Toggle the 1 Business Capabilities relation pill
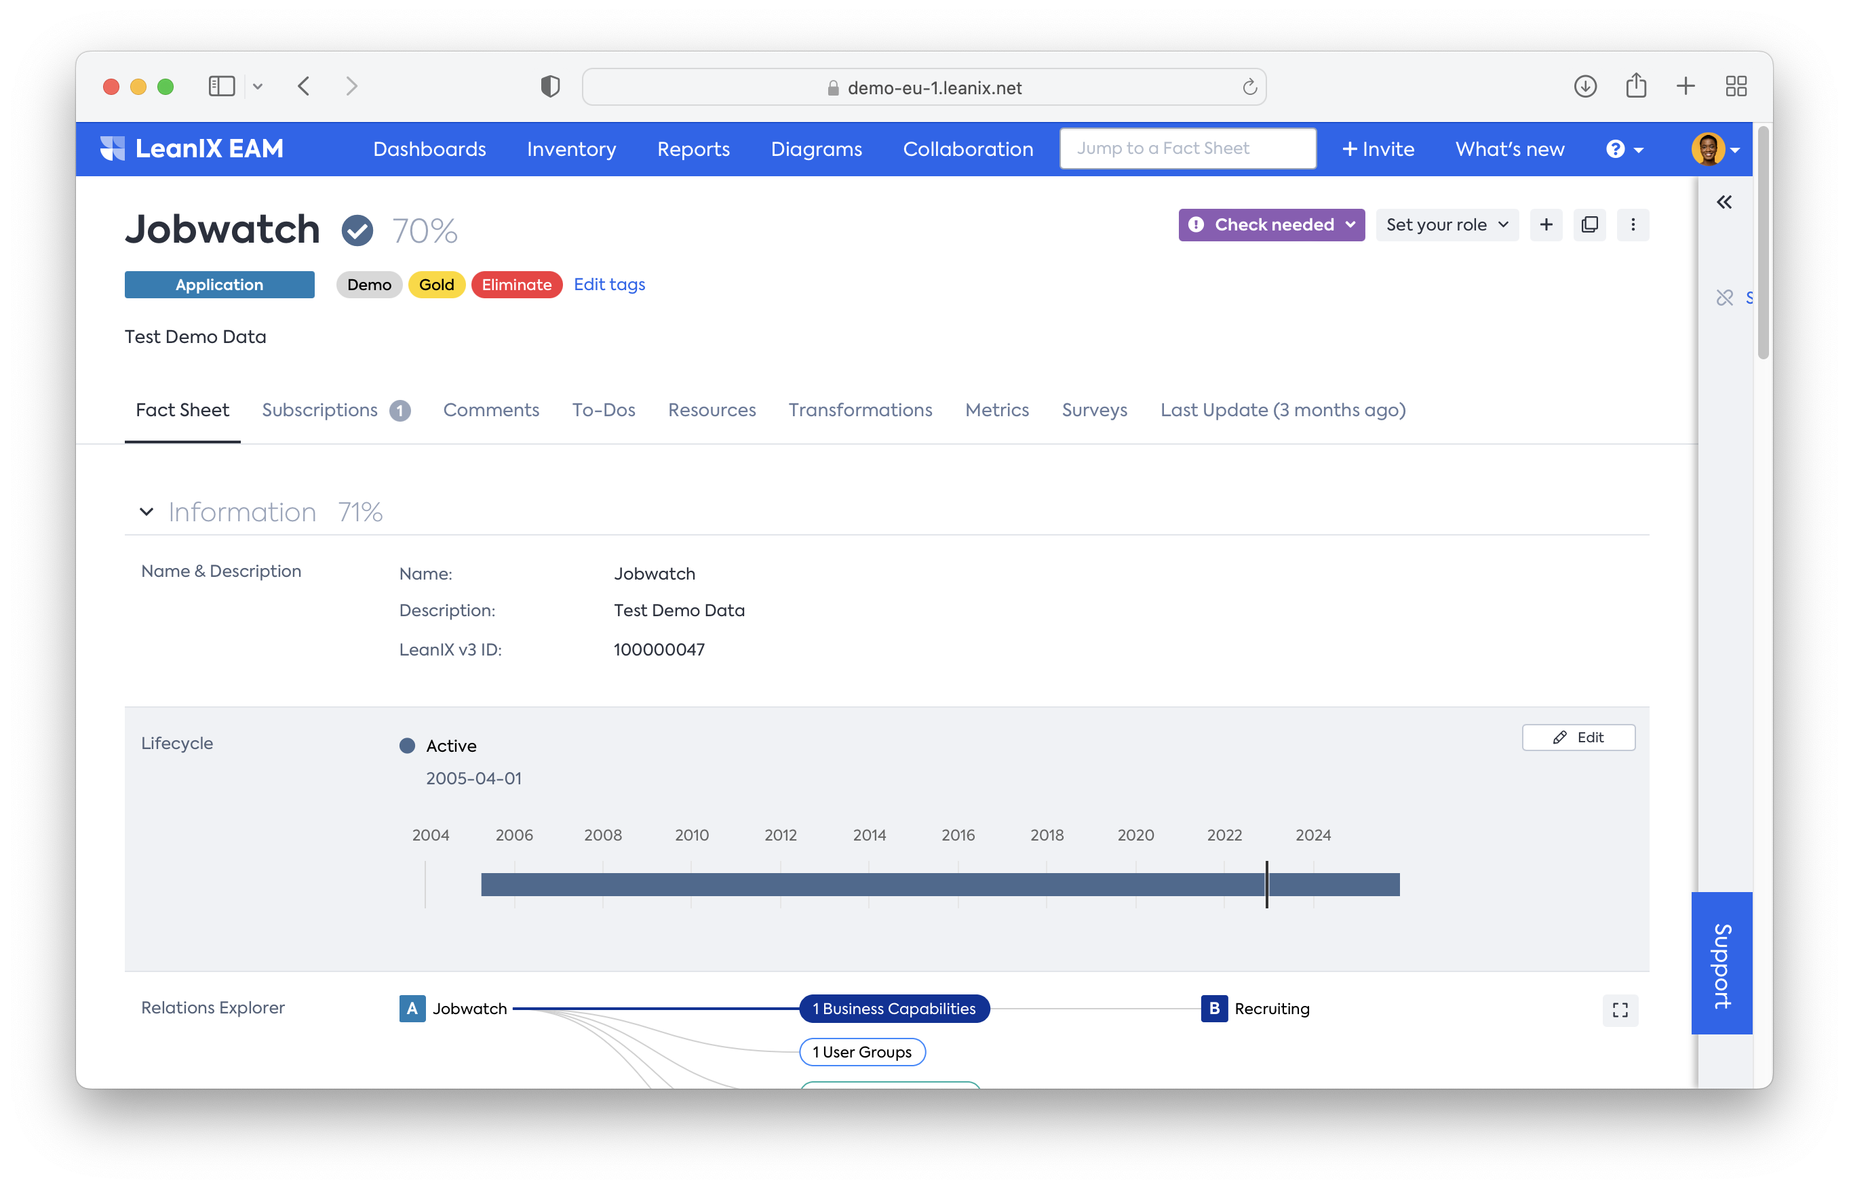 click(893, 1008)
